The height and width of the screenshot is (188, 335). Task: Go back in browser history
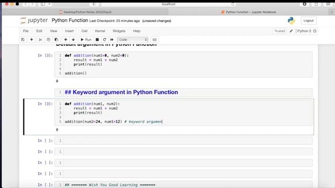(26, 4)
